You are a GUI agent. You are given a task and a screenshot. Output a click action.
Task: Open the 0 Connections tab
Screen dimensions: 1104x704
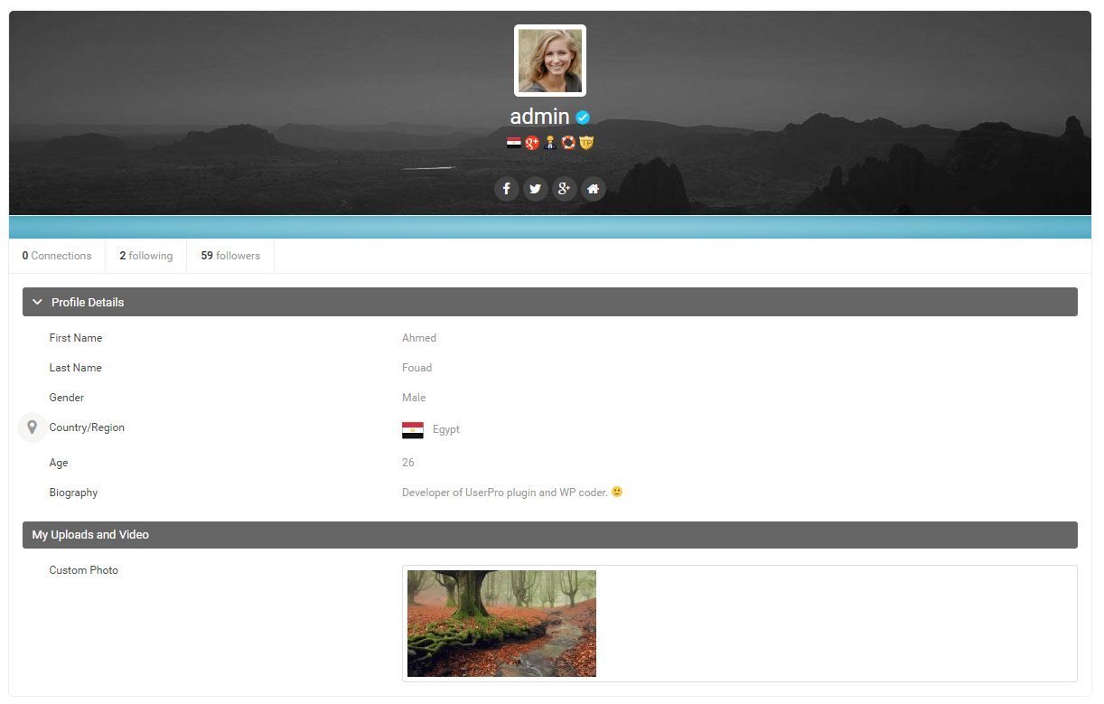point(57,256)
